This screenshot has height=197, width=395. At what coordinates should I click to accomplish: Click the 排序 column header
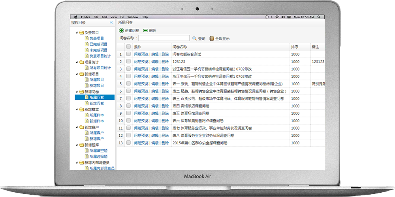point(295,46)
